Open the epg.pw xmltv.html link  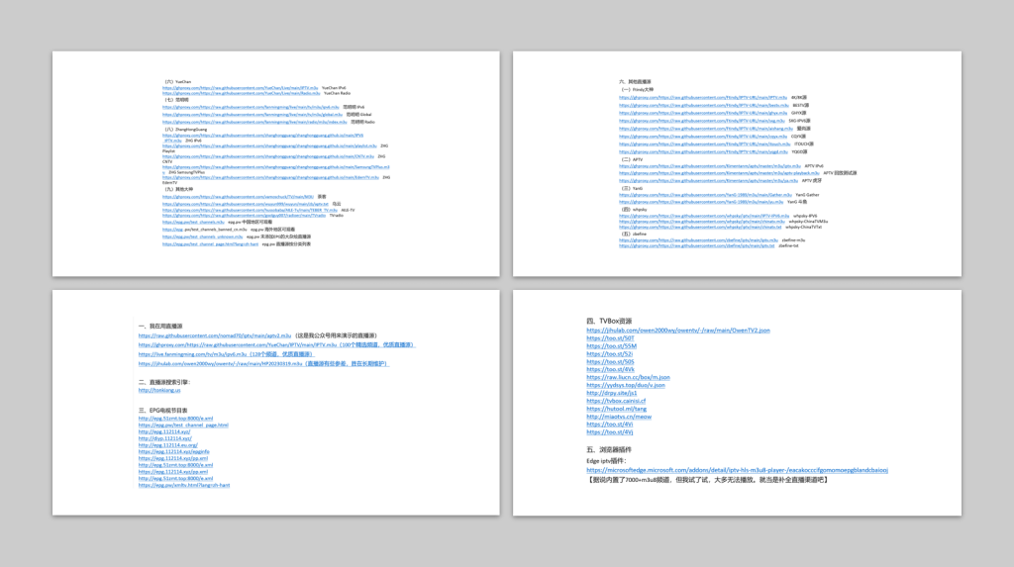(184, 485)
